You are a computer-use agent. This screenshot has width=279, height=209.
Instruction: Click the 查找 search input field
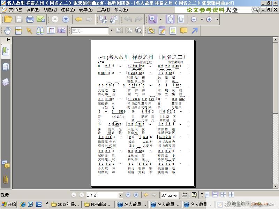[90, 31]
